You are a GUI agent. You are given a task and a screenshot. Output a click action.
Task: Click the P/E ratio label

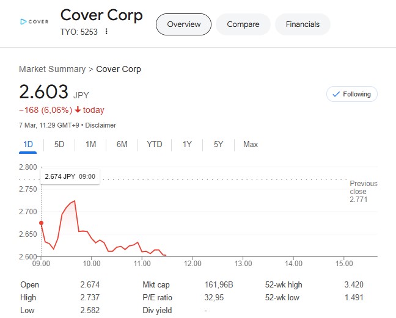157,298
